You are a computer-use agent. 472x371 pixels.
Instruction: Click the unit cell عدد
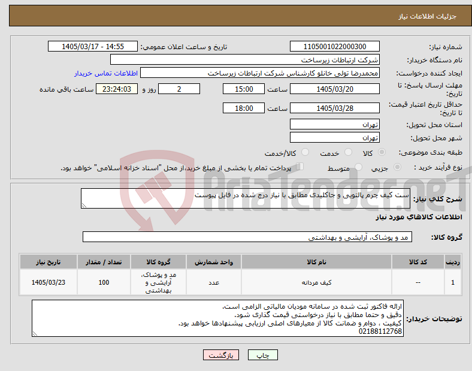pos(214,282)
